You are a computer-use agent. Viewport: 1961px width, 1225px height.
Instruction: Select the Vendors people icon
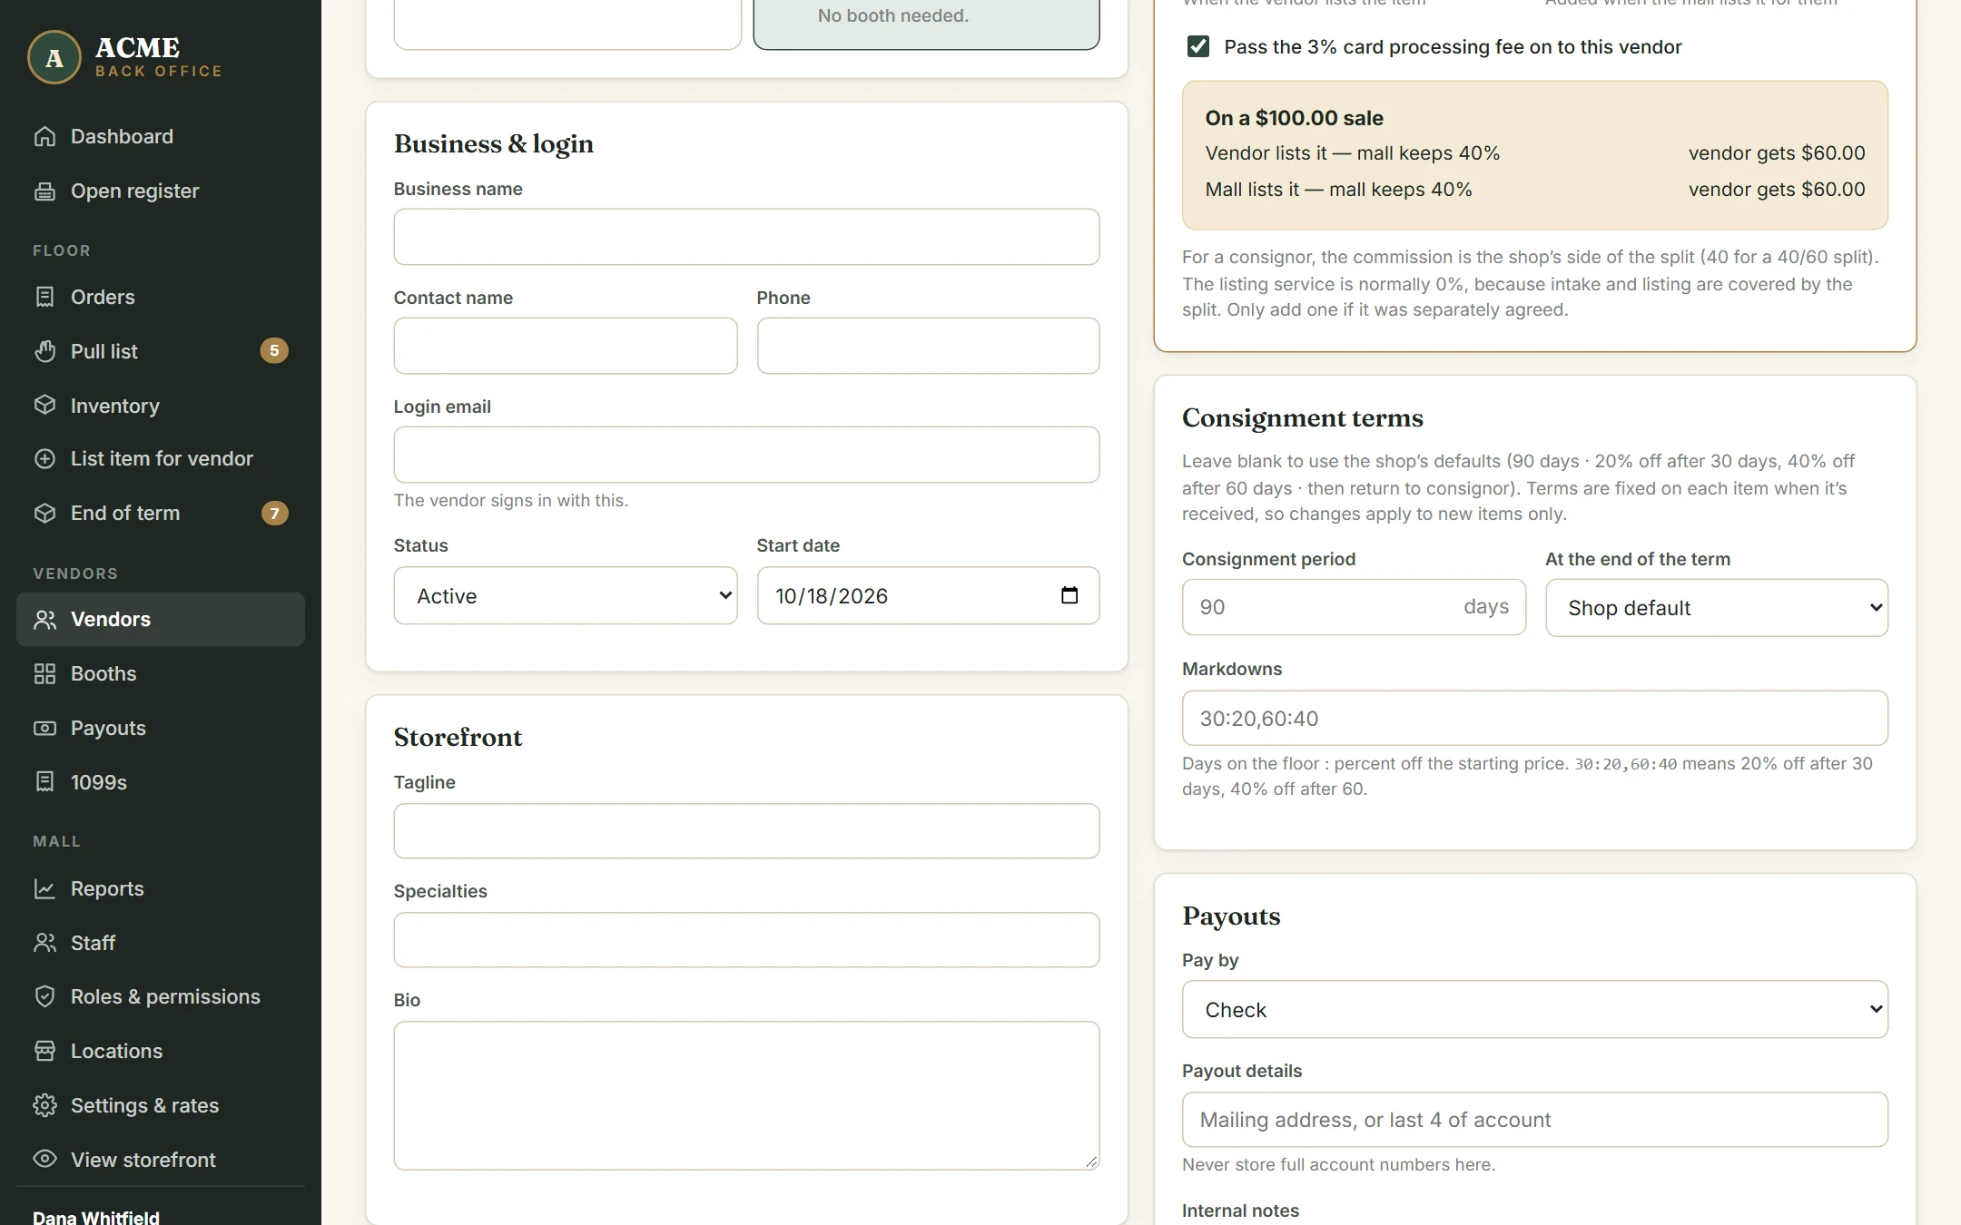[44, 620]
